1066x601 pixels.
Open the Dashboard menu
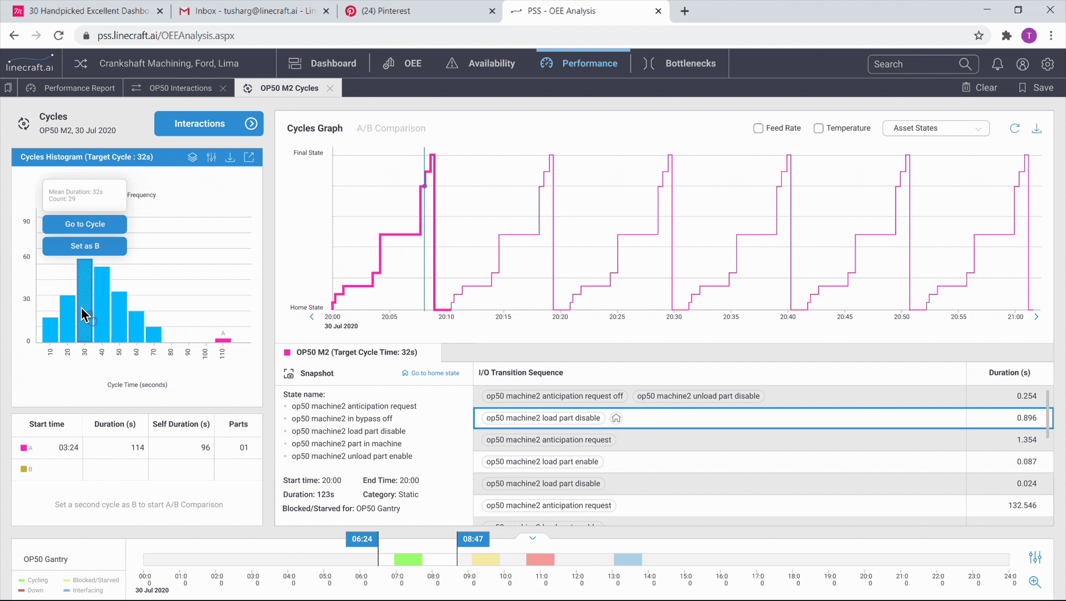[x=322, y=63]
